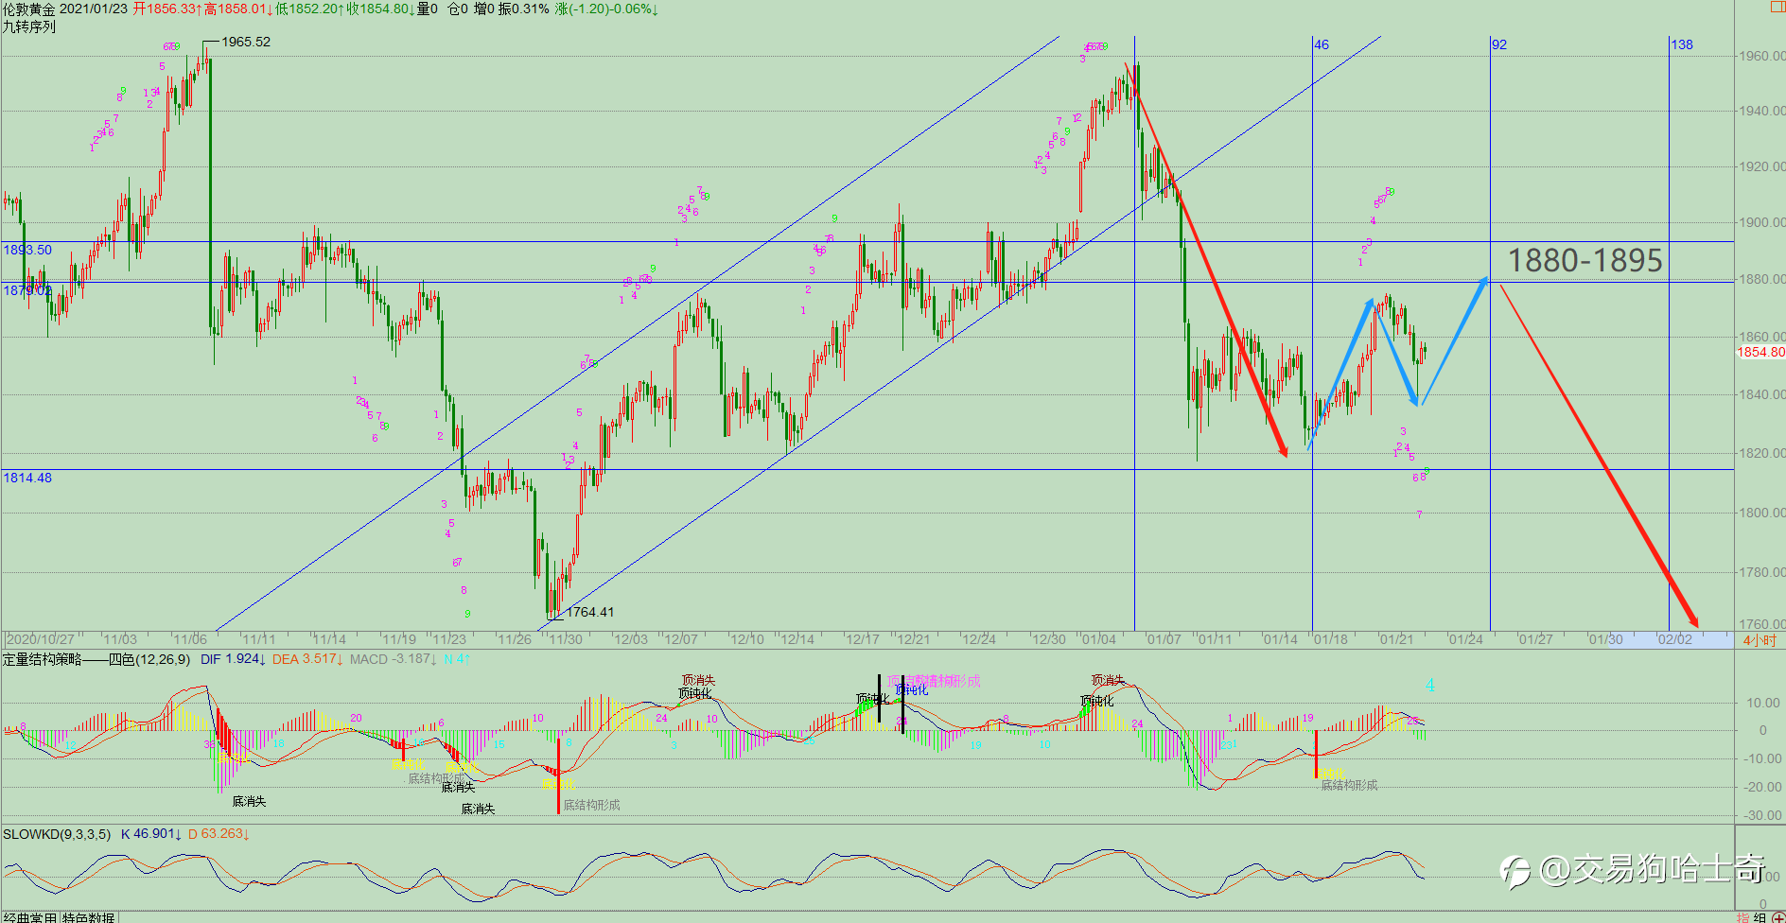Click the window layout icon at top right
Screen dimensions: 1786x923
1777,7
